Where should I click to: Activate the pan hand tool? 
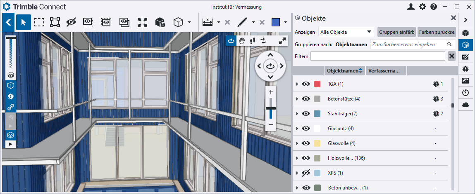(x=242, y=41)
